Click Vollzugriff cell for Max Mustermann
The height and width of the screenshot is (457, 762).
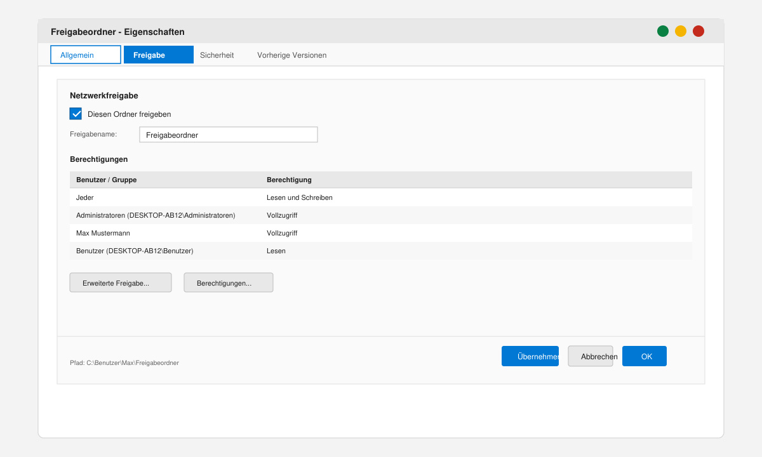282,233
